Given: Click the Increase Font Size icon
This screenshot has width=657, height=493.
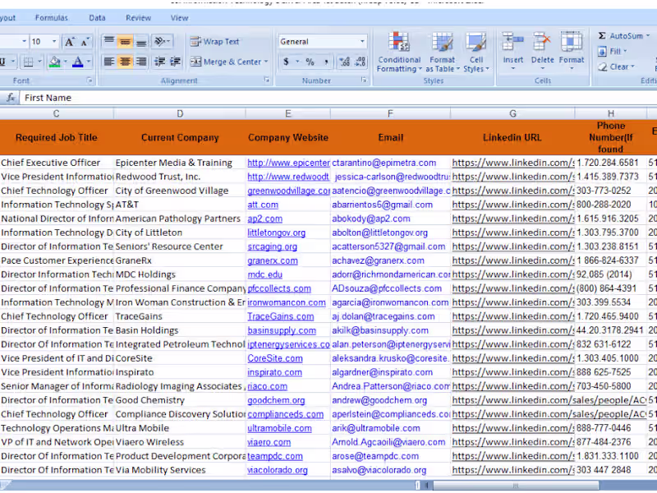Looking at the screenshot, I should [70, 42].
